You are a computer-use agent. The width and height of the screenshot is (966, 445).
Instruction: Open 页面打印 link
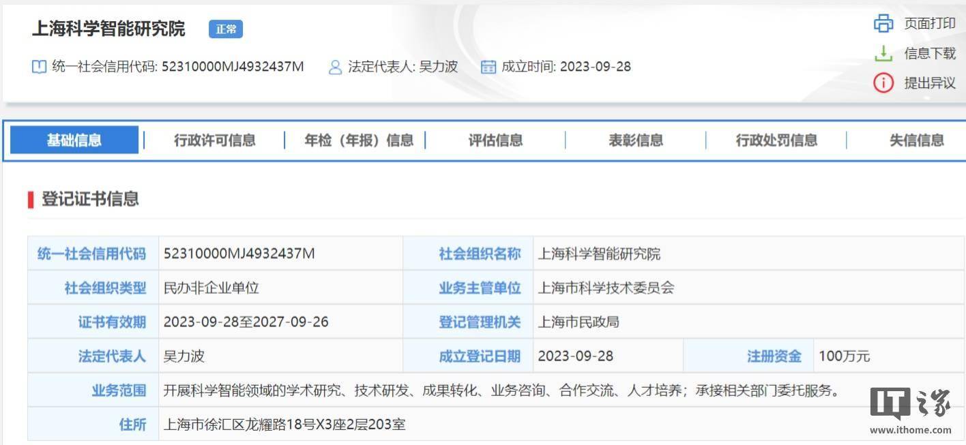(930, 24)
